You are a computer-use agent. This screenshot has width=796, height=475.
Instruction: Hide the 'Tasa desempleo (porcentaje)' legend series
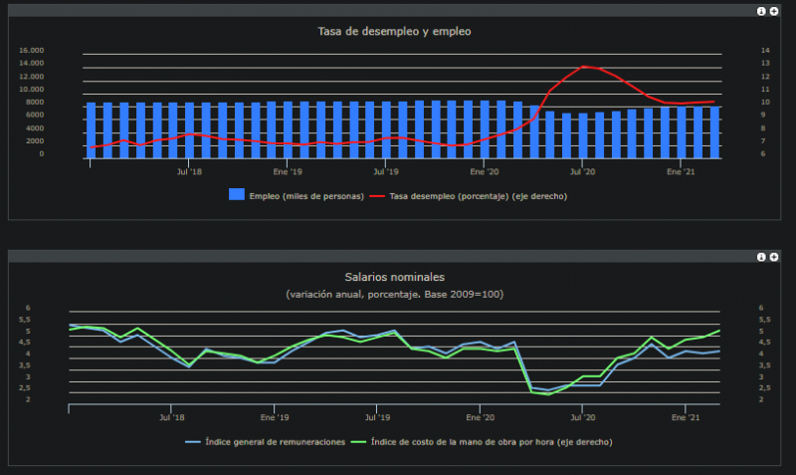[x=477, y=196]
